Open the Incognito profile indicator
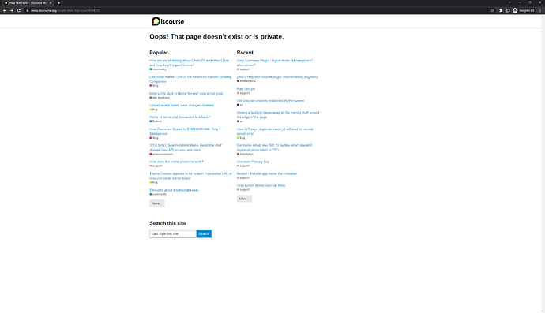 (524, 10)
